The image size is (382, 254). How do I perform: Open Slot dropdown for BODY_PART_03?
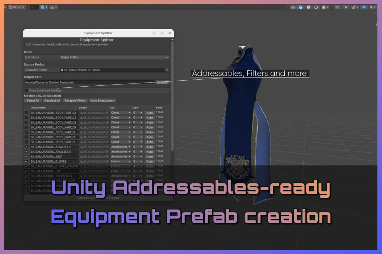coord(121,113)
